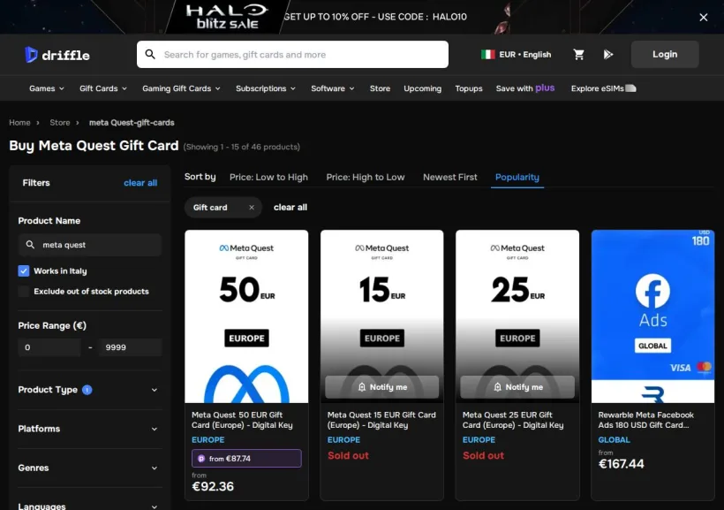Open the Subscriptions dropdown
Image resolution: width=724 pixels, height=510 pixels.
click(x=266, y=88)
